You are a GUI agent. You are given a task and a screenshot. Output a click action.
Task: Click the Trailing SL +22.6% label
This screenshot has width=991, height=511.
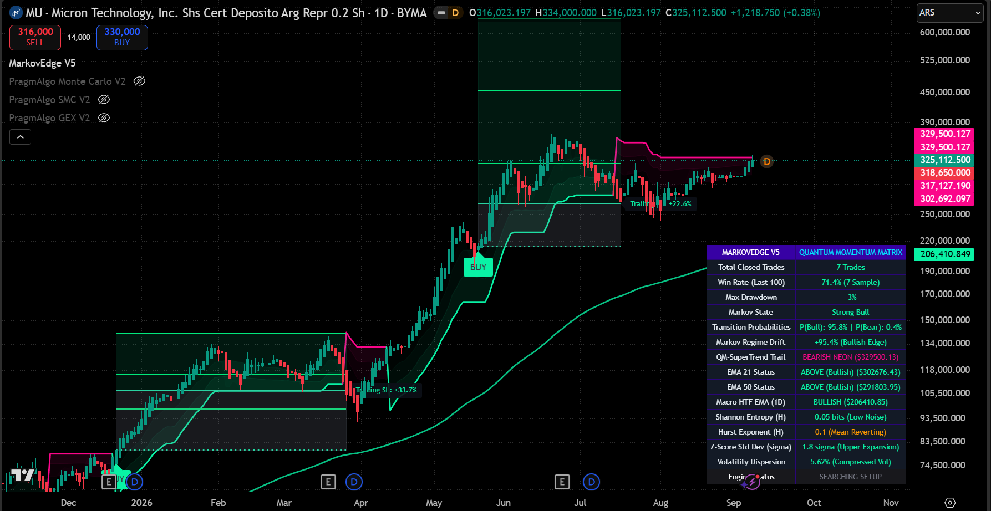tap(661, 204)
